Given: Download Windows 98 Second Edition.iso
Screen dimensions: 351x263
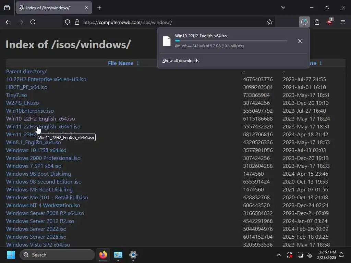Looking at the screenshot, I should (x=44, y=181).
